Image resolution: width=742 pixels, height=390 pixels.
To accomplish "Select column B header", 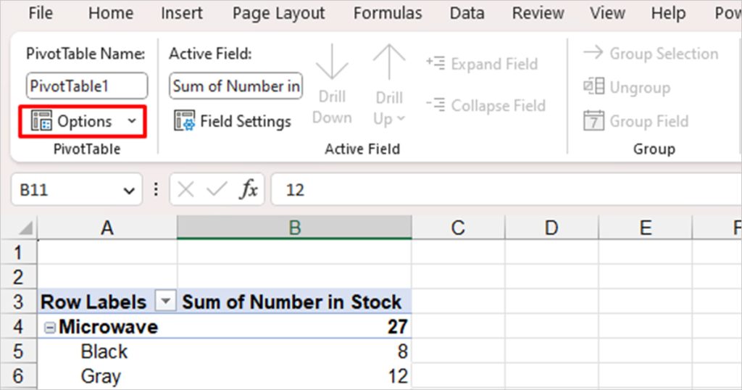I will tap(294, 228).
